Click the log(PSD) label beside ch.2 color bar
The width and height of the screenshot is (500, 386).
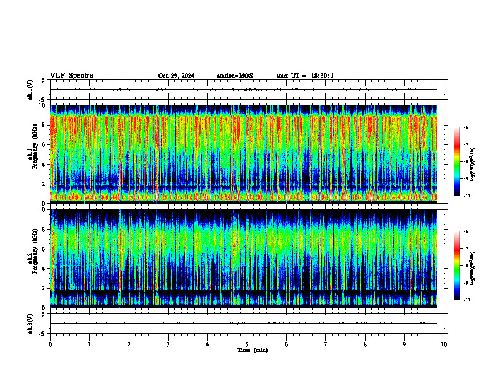[473, 269]
